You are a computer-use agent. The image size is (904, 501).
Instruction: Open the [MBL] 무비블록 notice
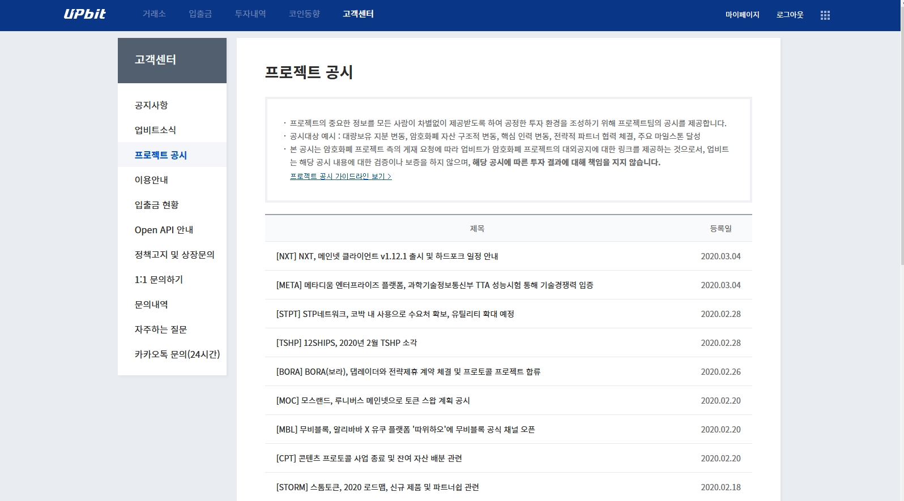[x=406, y=430]
